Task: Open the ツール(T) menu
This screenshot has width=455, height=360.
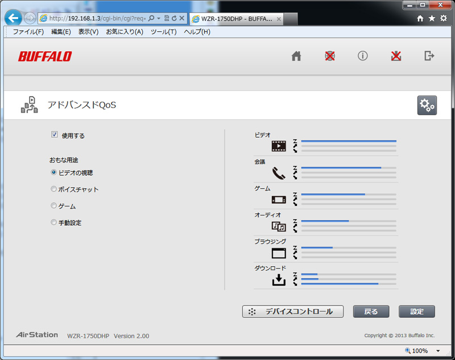Action: pyautogui.click(x=163, y=32)
